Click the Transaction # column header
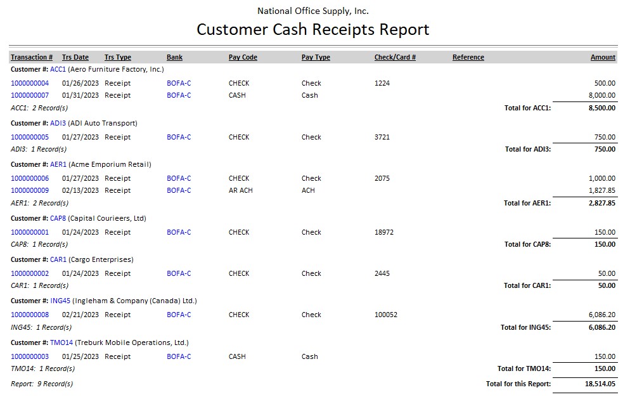Image resolution: width=630 pixels, height=404 pixels. coord(32,57)
